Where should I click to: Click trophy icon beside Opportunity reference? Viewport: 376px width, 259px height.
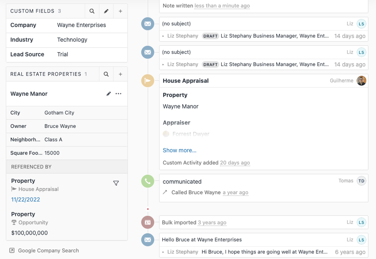tap(14, 222)
